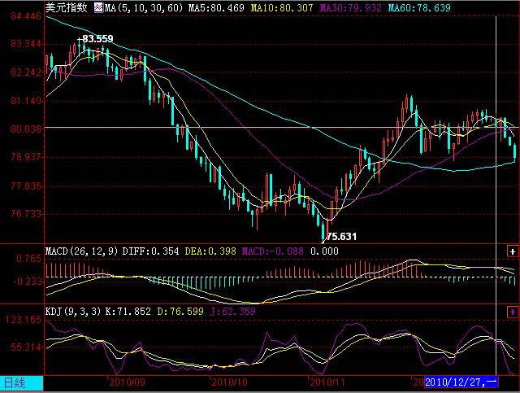The image size is (520, 393).
Task: Click the 2010/10 date axis marker
Action: pos(229,382)
